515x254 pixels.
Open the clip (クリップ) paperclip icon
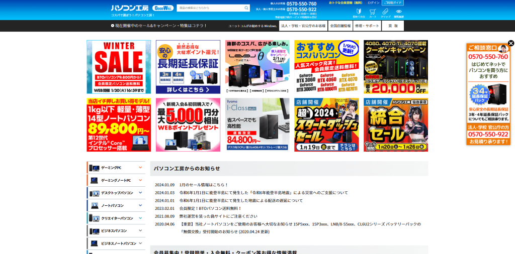pyautogui.click(x=385, y=12)
